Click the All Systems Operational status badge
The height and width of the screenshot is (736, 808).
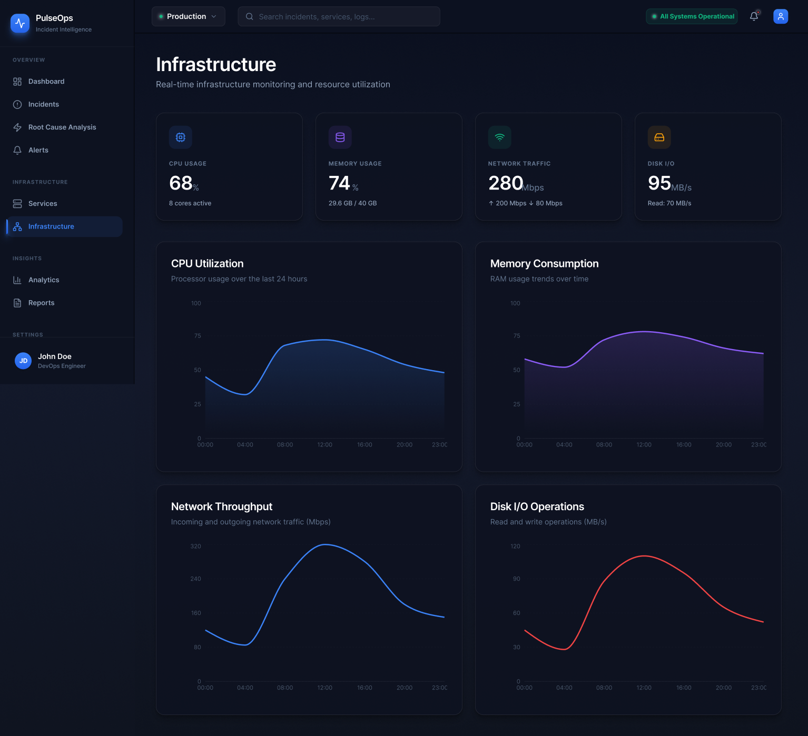tap(692, 16)
